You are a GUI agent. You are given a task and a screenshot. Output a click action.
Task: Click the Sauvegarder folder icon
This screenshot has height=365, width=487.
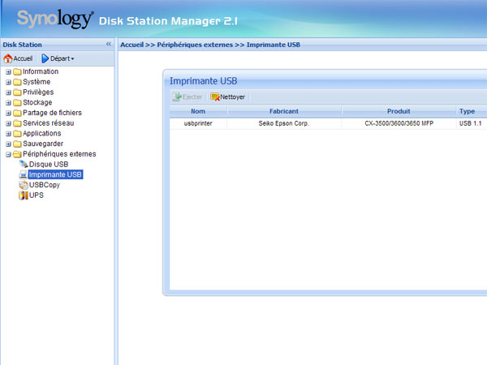[17, 144]
